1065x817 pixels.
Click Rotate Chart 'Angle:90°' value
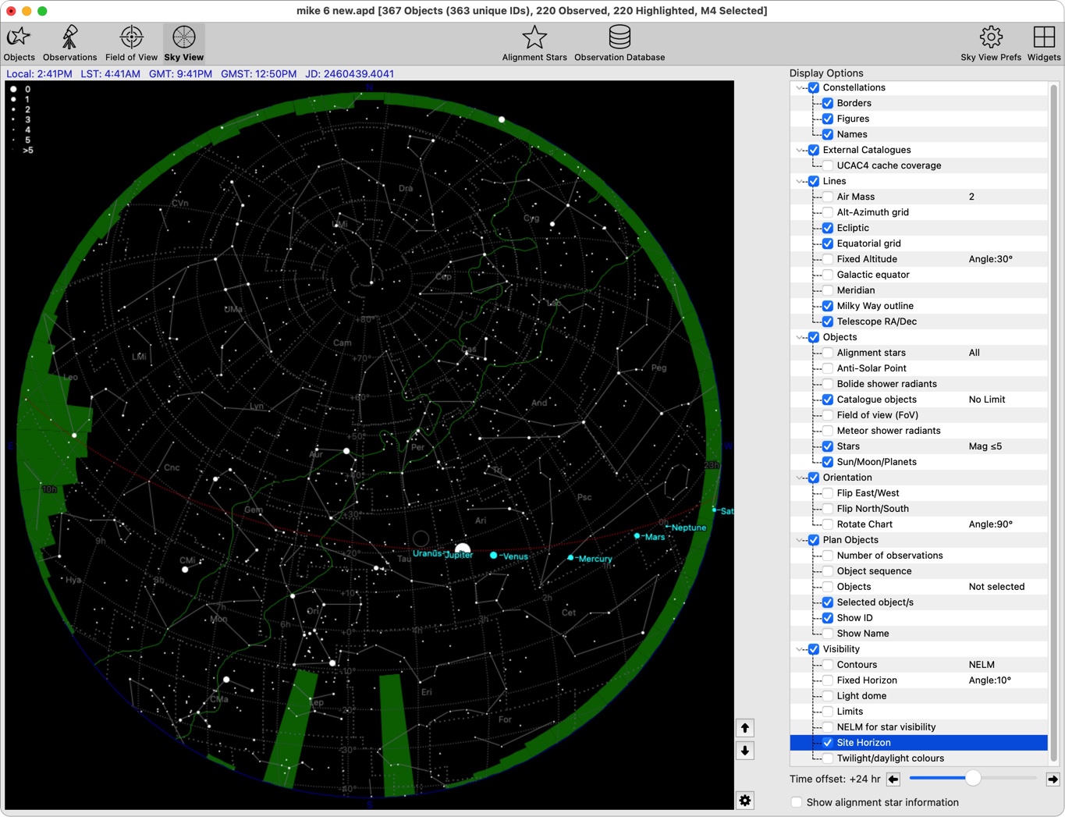coord(991,524)
